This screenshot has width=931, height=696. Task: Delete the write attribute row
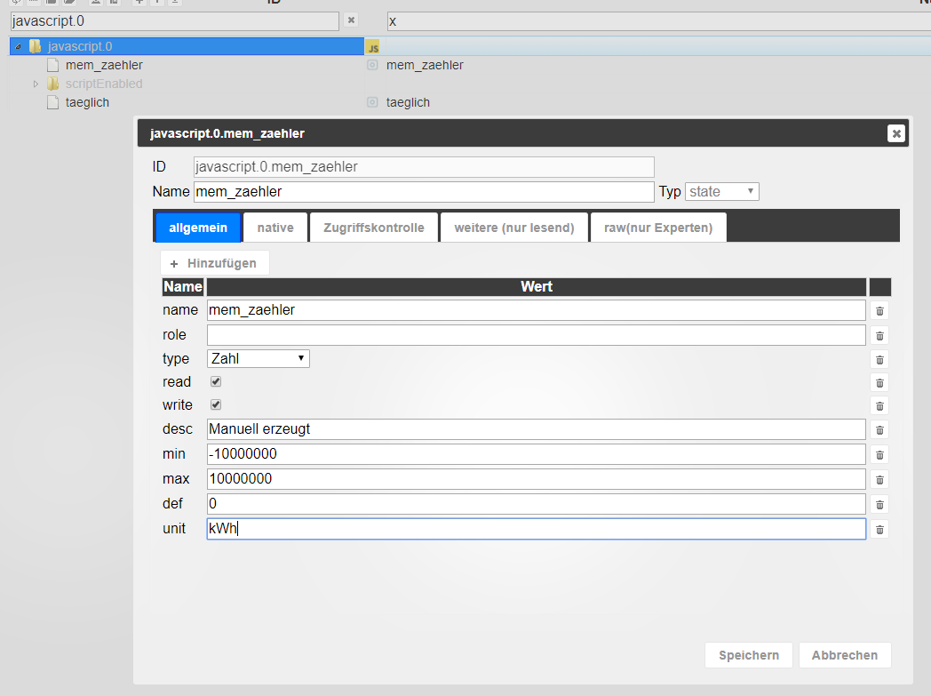pyautogui.click(x=879, y=406)
